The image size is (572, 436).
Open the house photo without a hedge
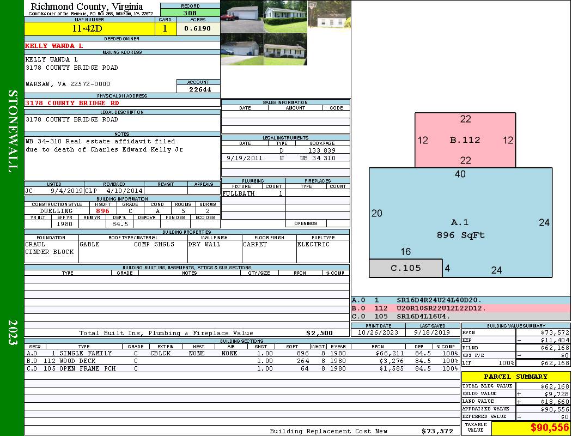(285, 49)
